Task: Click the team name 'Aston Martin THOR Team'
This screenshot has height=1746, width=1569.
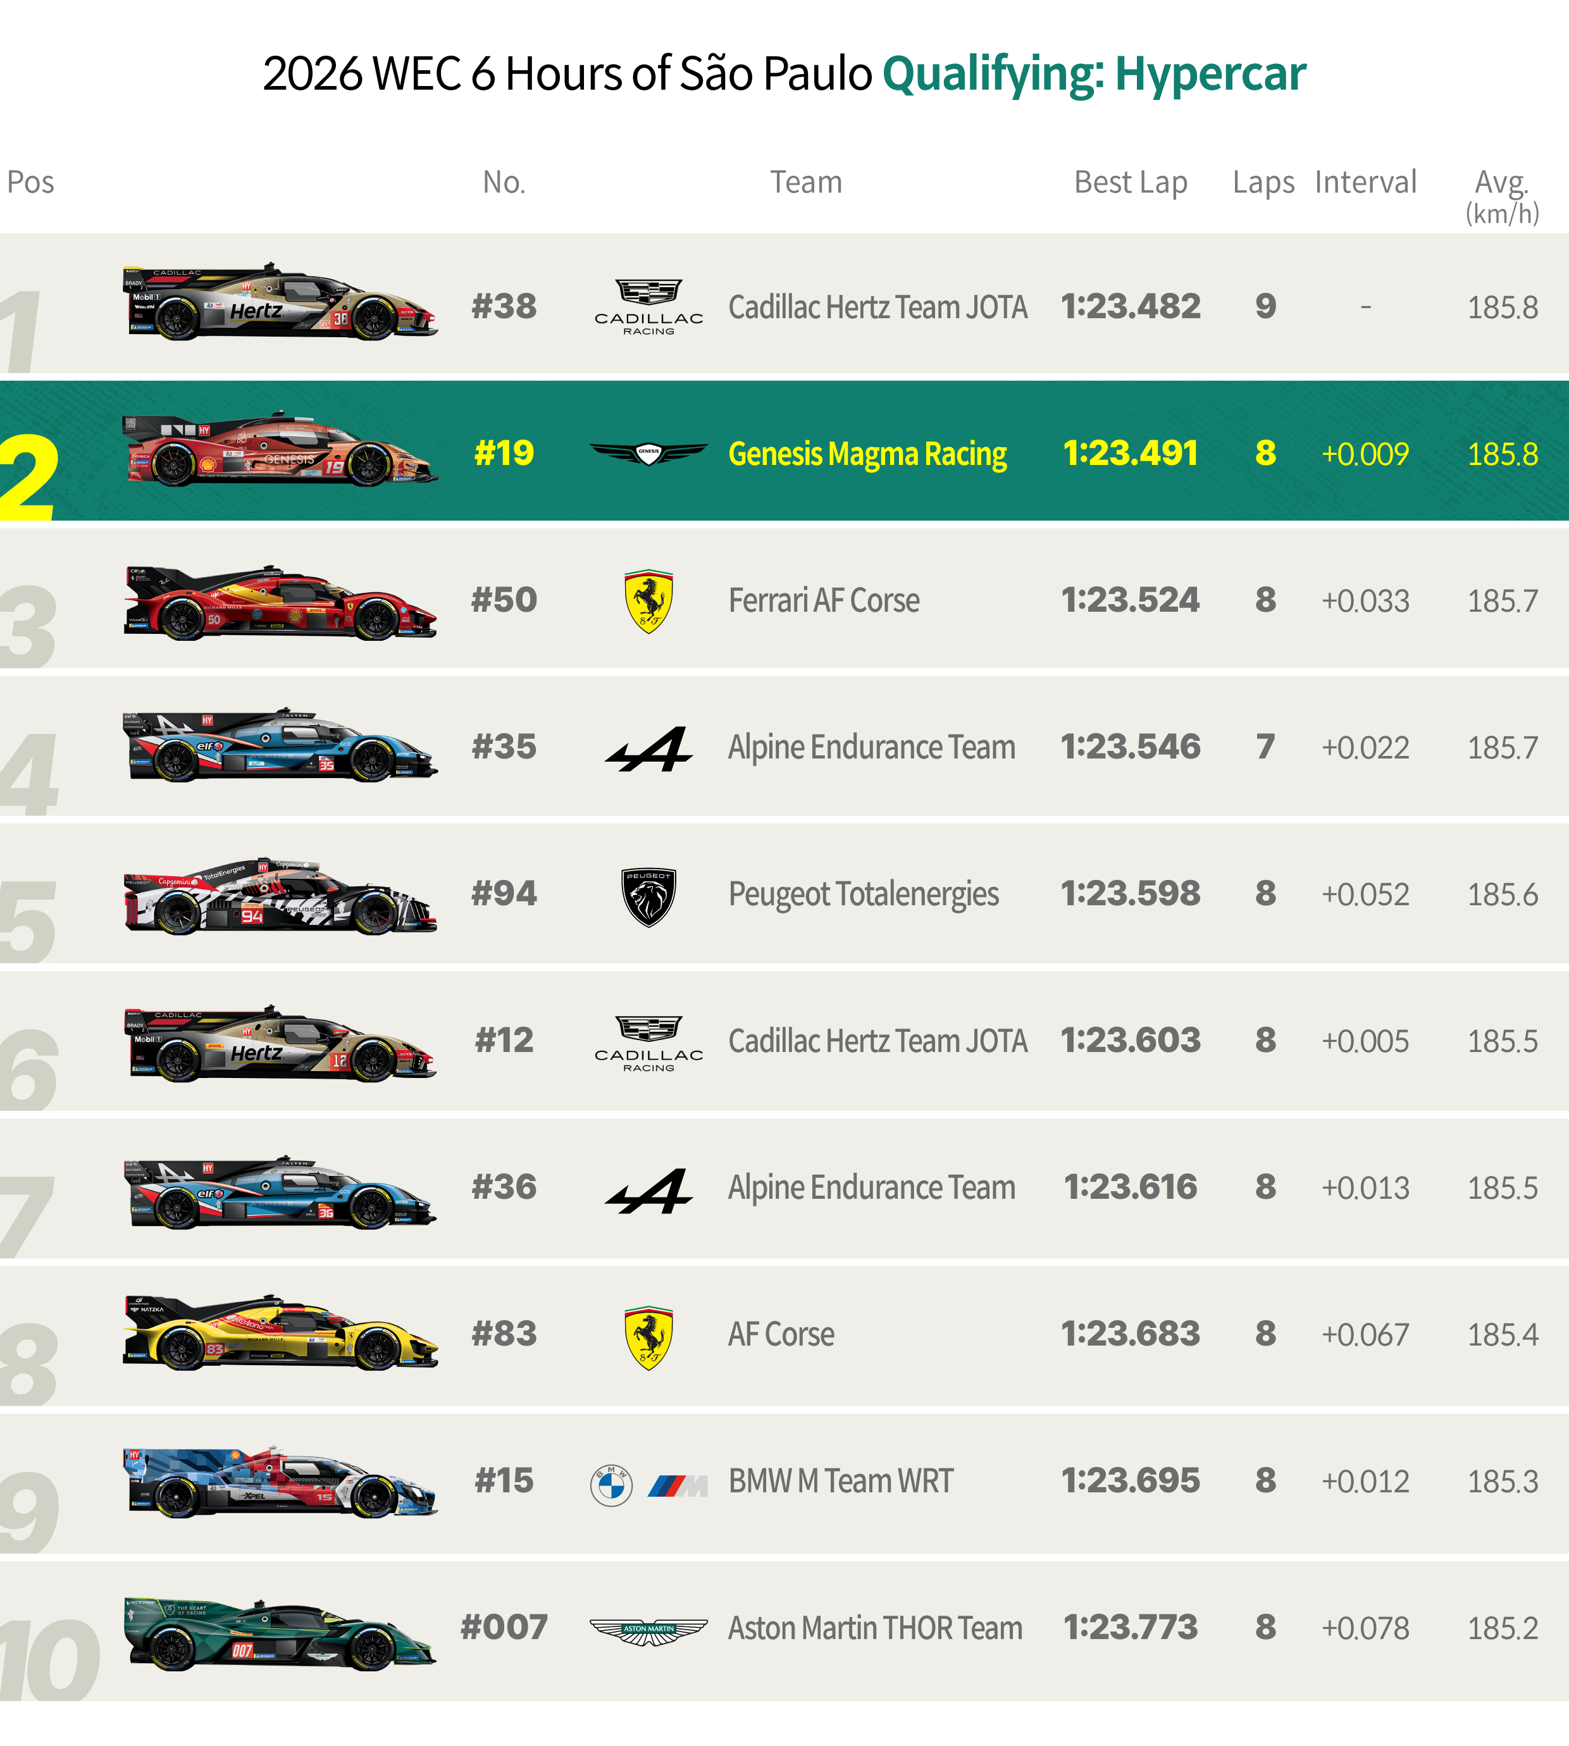Action: coord(875,1629)
